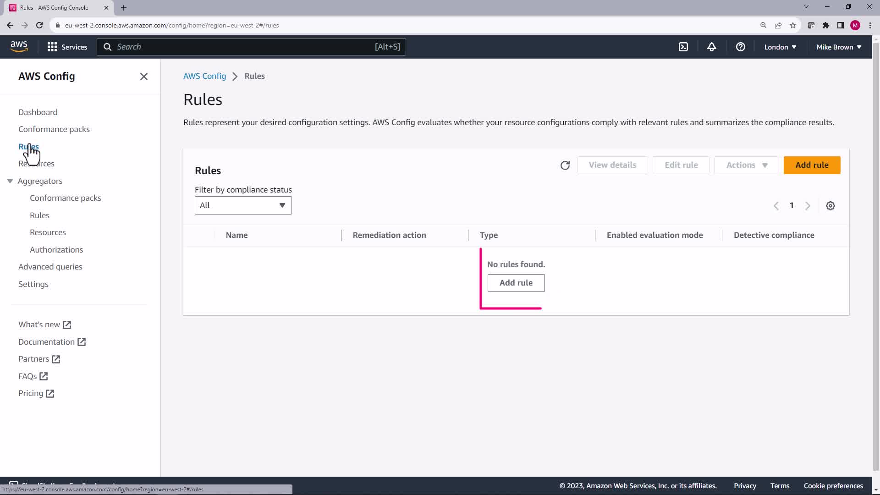Open table preferences gear icon

(x=830, y=206)
